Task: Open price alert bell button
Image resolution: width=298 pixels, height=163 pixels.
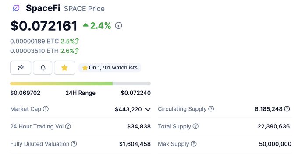Action: (x=43, y=68)
